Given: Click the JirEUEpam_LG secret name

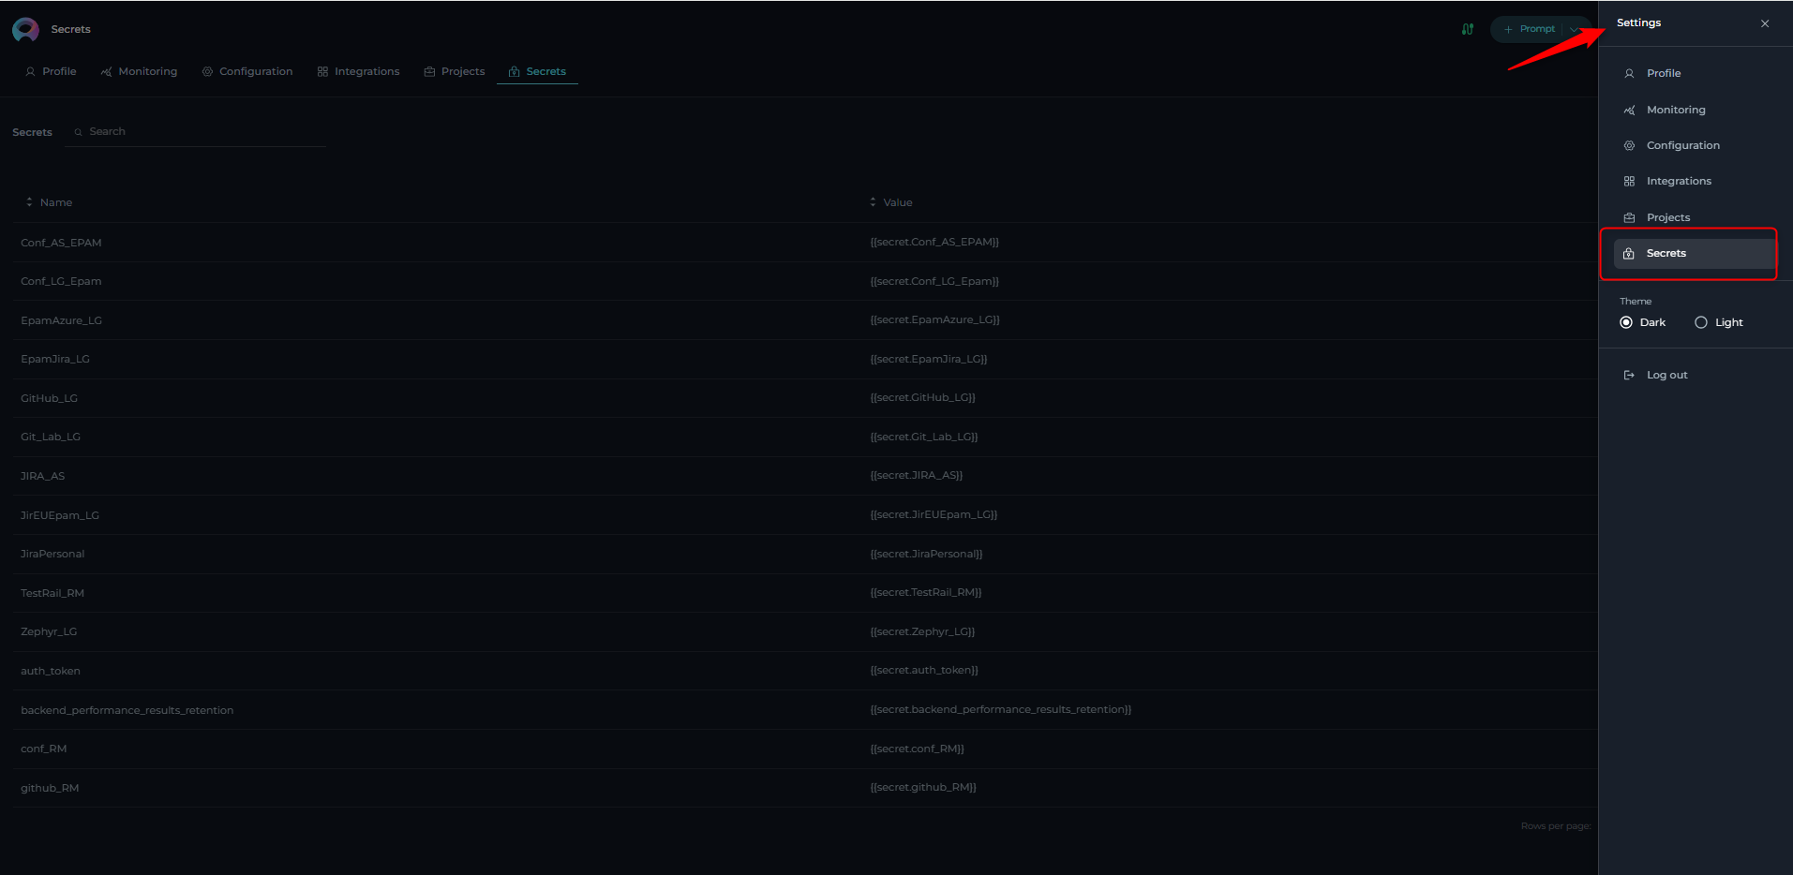Looking at the screenshot, I should [x=60, y=515].
